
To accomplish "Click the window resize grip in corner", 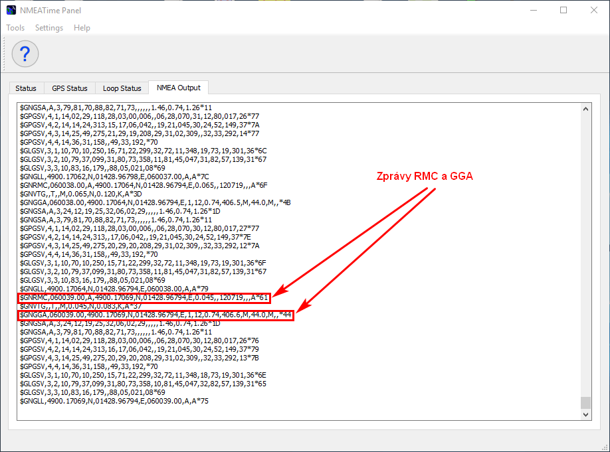I will pyautogui.click(x=604, y=447).
